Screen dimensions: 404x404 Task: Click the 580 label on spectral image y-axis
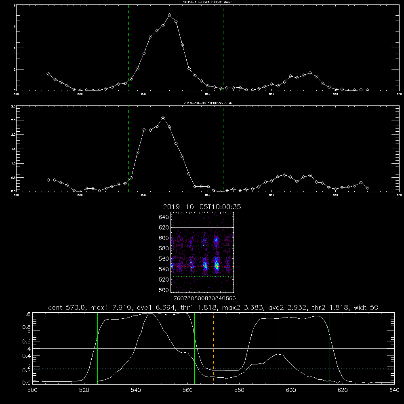[164, 248]
